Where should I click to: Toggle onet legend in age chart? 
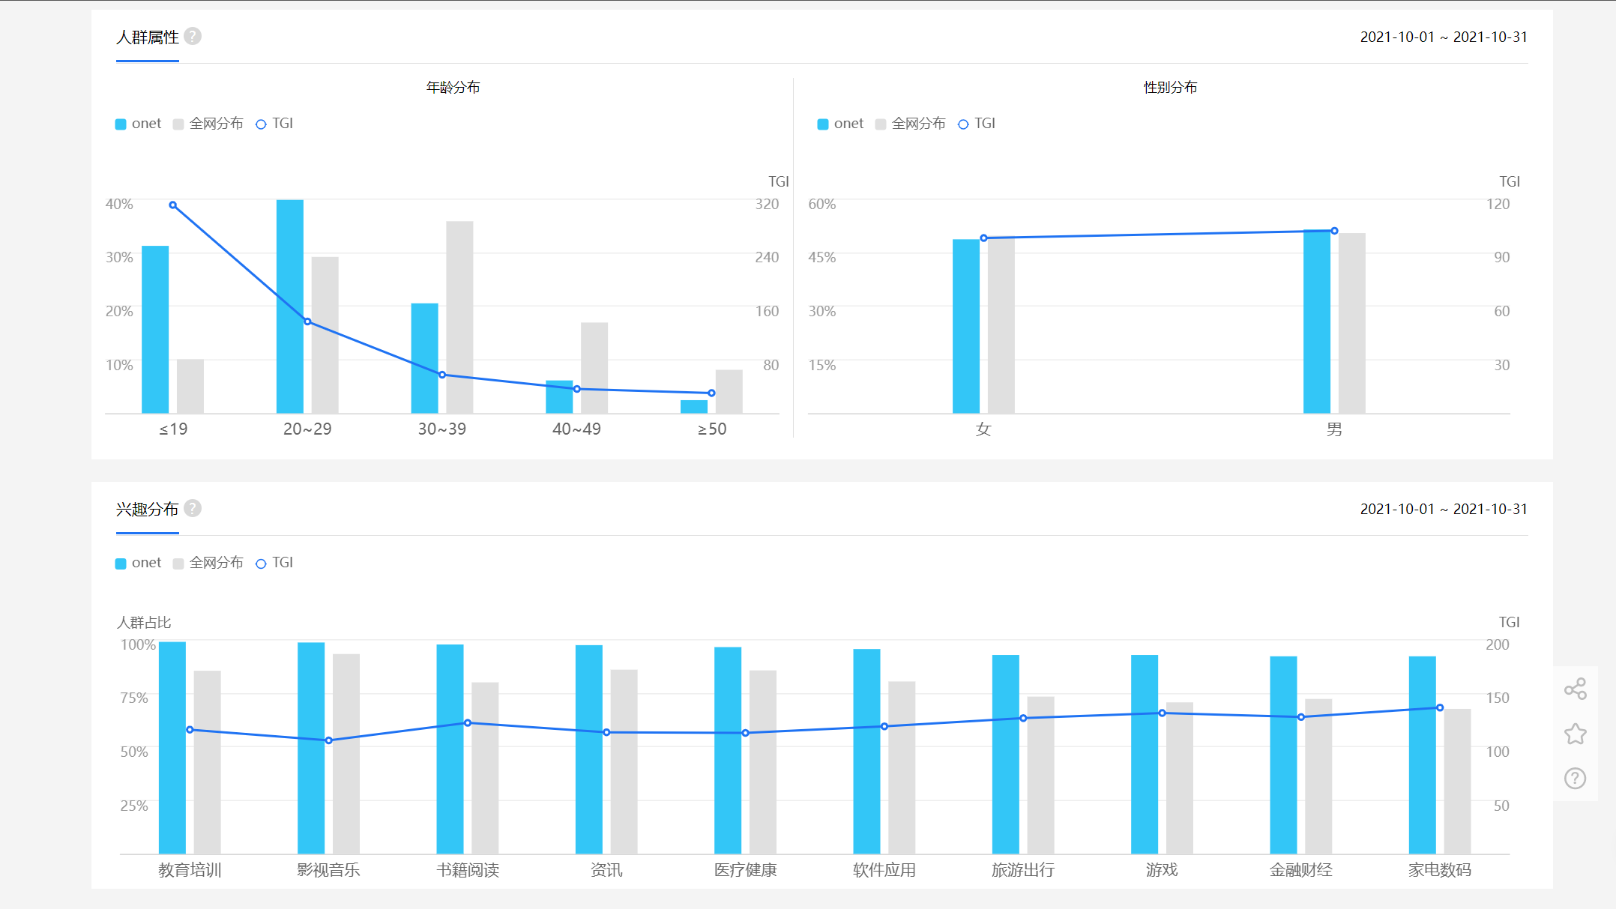coord(138,124)
